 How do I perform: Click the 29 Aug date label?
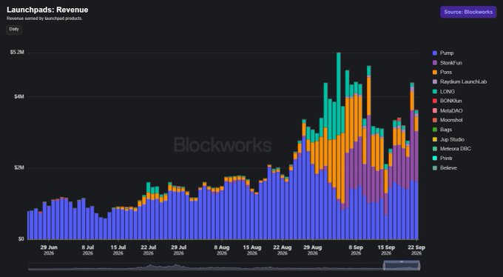pyautogui.click(x=313, y=248)
